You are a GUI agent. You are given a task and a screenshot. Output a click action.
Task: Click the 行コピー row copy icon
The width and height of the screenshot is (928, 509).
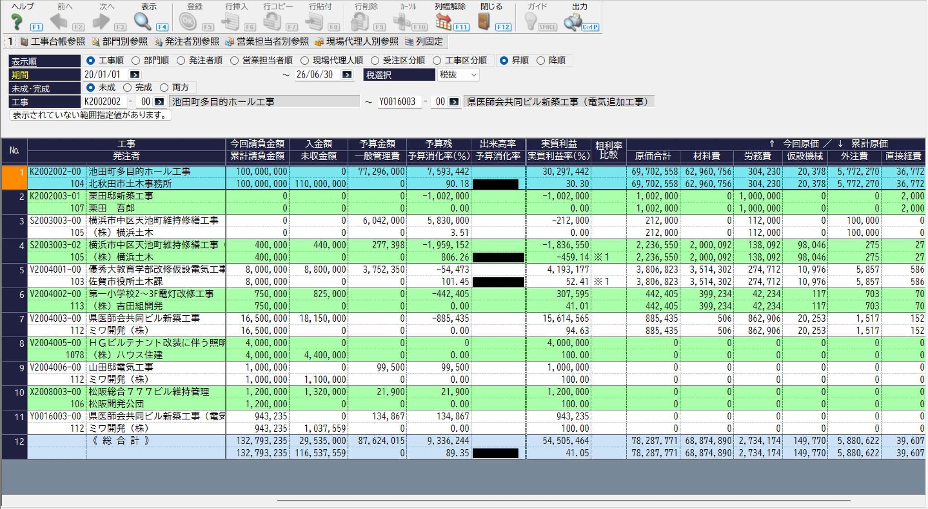point(272,21)
